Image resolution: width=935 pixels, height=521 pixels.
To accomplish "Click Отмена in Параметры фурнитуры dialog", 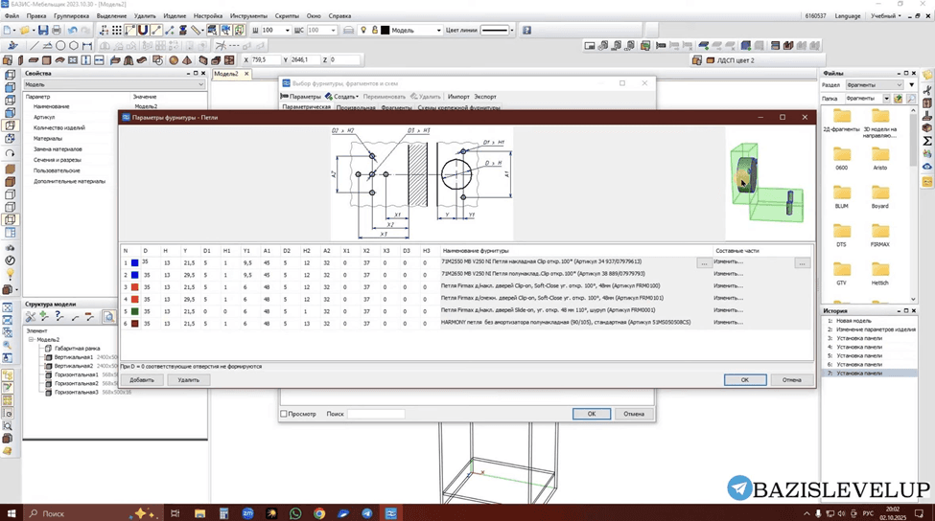I will (792, 380).
